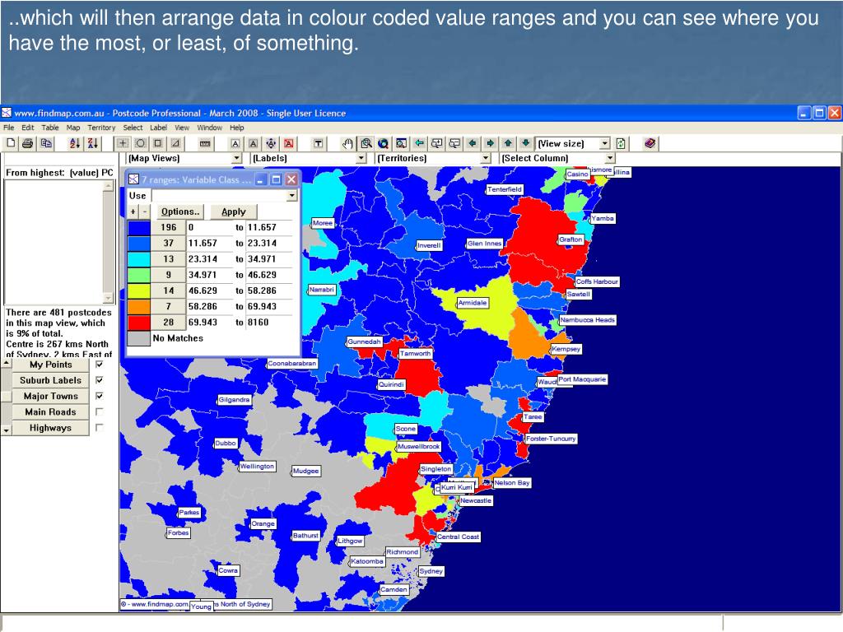Image resolution: width=843 pixels, height=632 pixels.
Task: Close the ranges Variable Class window
Action: (291, 179)
